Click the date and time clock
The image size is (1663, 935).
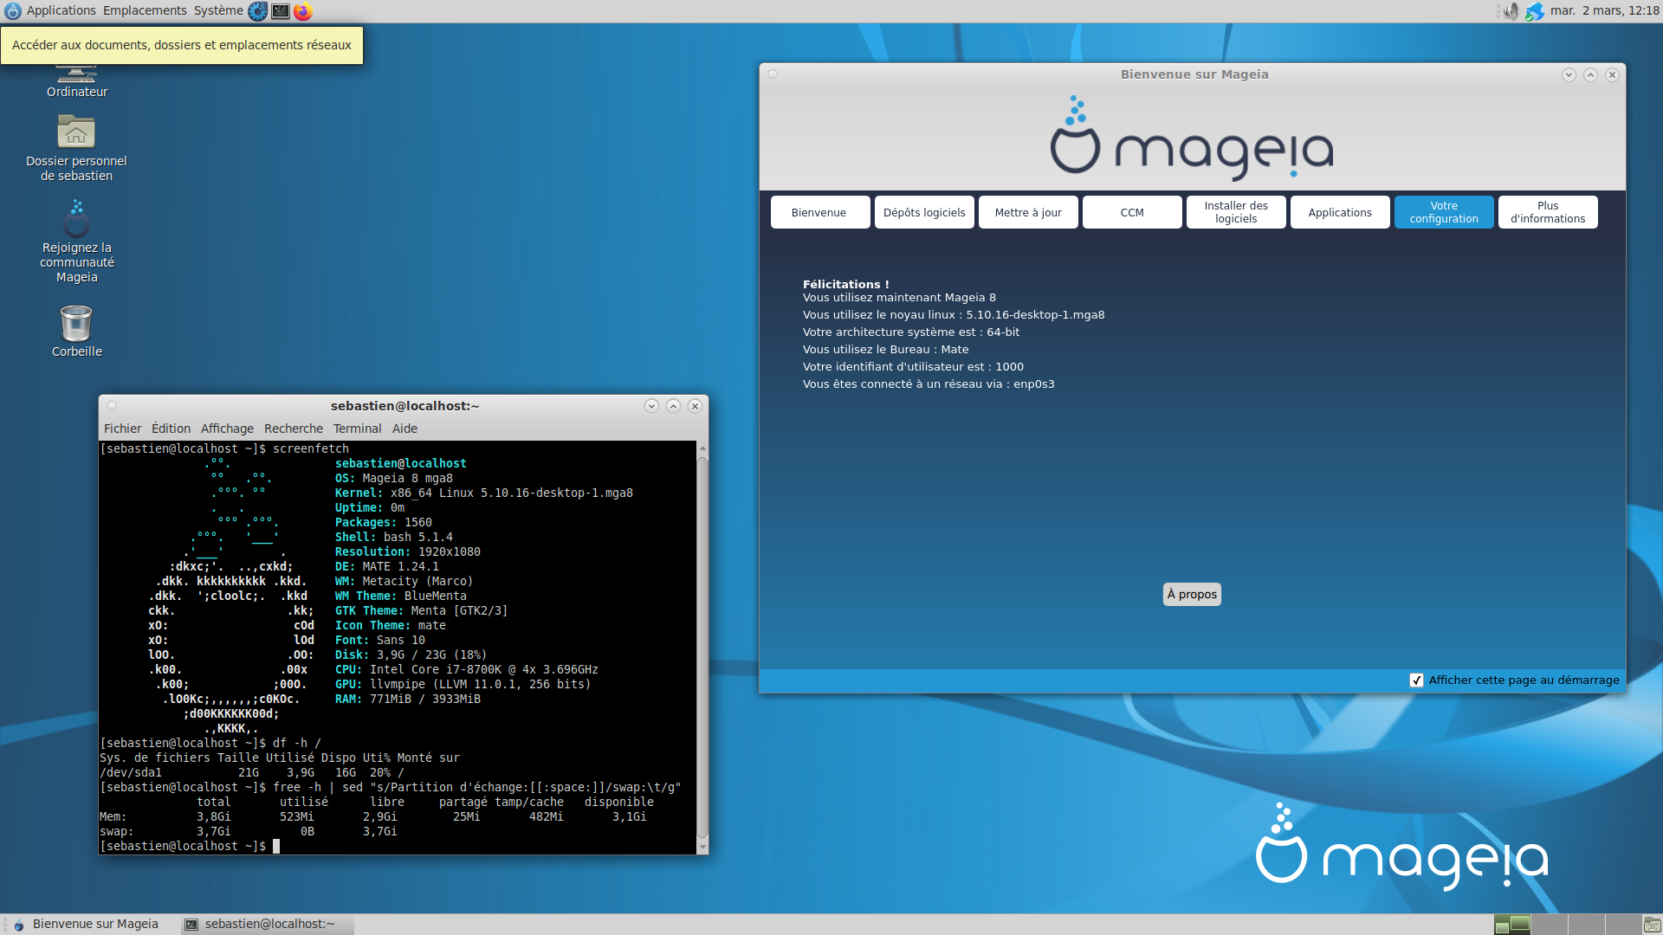pos(1604,11)
